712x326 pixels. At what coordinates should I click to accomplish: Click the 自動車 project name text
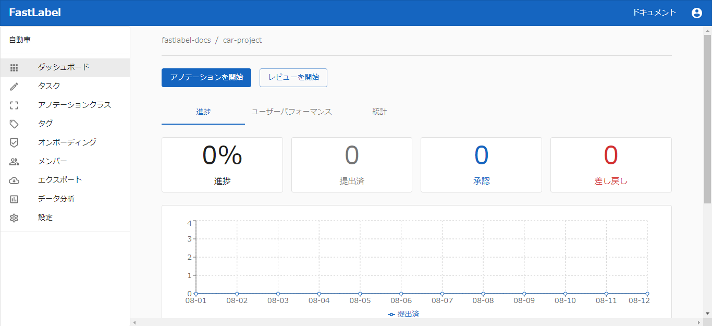(20, 40)
